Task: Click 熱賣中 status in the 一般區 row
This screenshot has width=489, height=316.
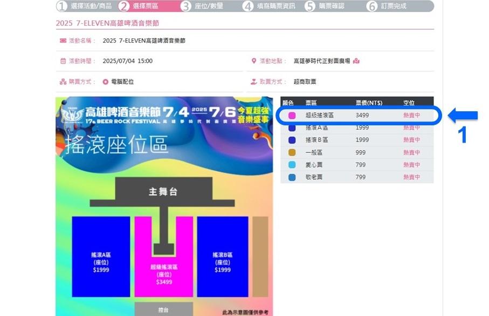Action: [x=412, y=152]
